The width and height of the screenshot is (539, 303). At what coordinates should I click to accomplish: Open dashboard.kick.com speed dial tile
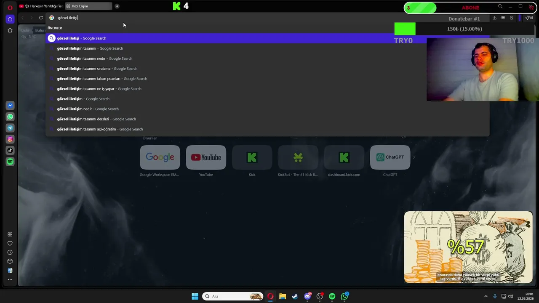point(344,157)
